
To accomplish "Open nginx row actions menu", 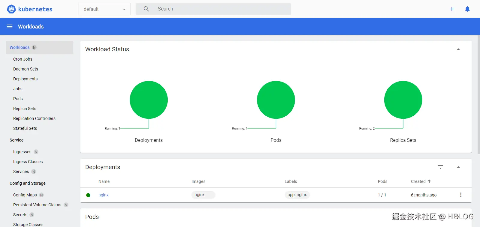I will [461, 195].
